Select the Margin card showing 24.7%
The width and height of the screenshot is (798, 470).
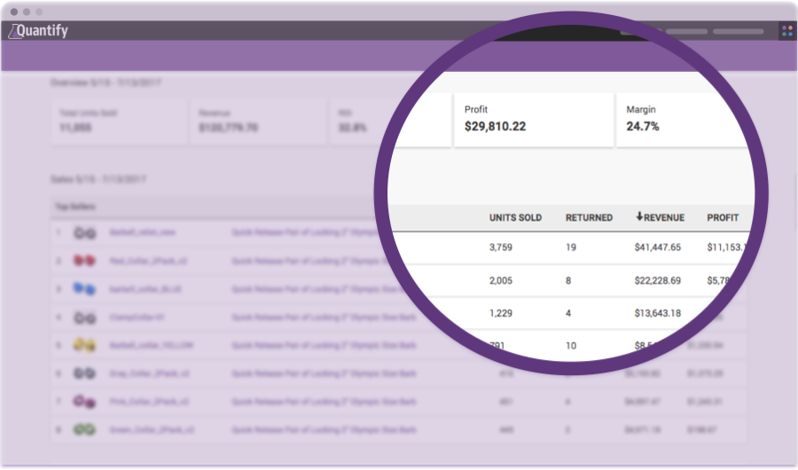[685, 120]
